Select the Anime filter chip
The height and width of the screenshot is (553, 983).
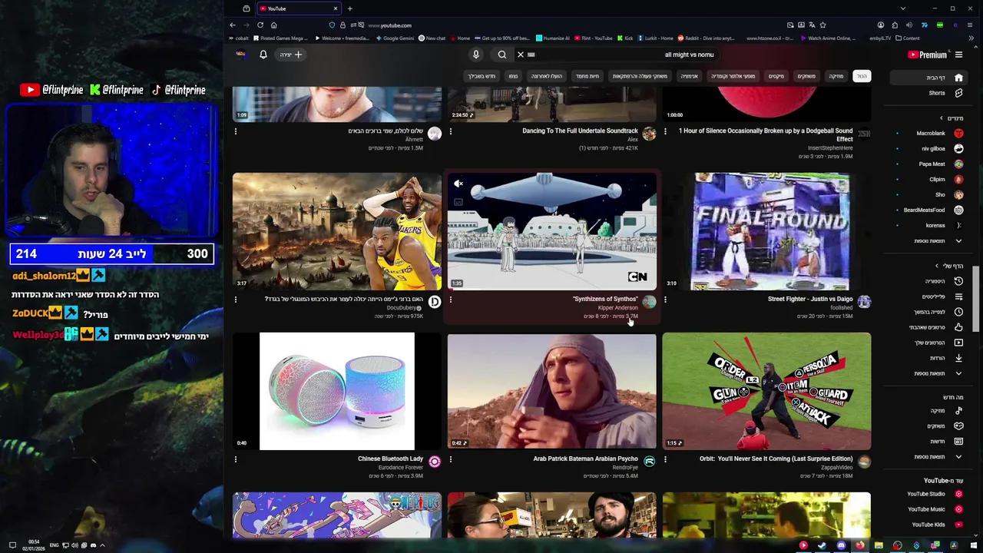(689, 76)
